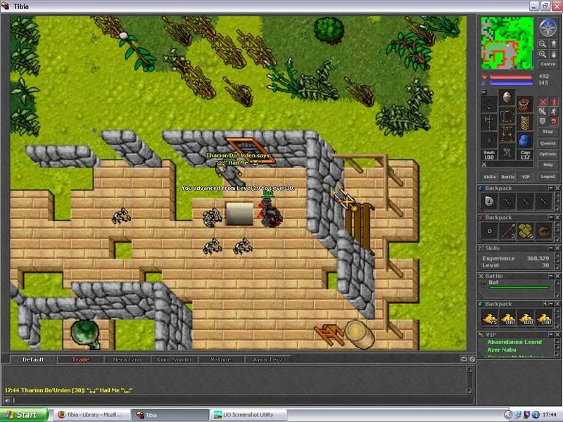
Task: Select the amulet equipment slot
Action: (x=488, y=105)
